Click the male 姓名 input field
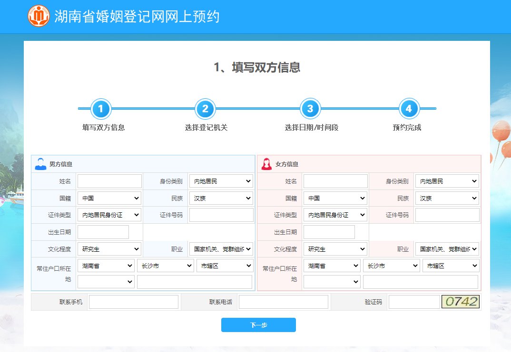The height and width of the screenshot is (352, 511). pos(109,181)
